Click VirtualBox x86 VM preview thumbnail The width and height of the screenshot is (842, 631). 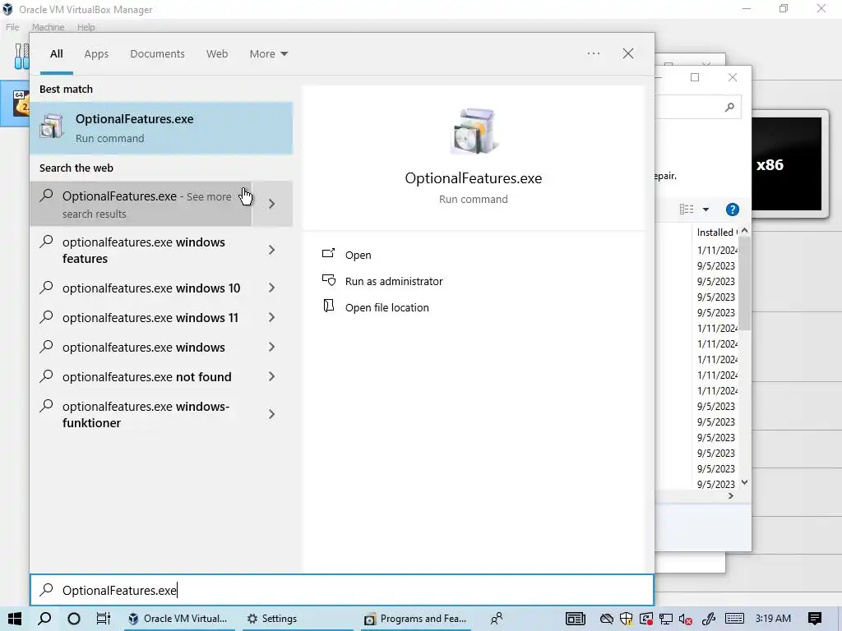pos(789,164)
